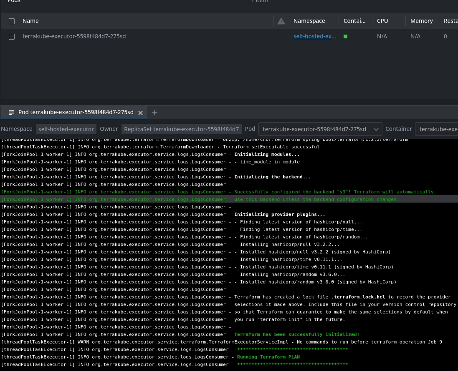Click the self-hosted-executor namespace badge
458x371 pixels.
[66, 129]
